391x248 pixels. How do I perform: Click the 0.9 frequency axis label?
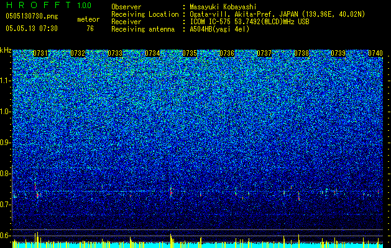click(6, 143)
